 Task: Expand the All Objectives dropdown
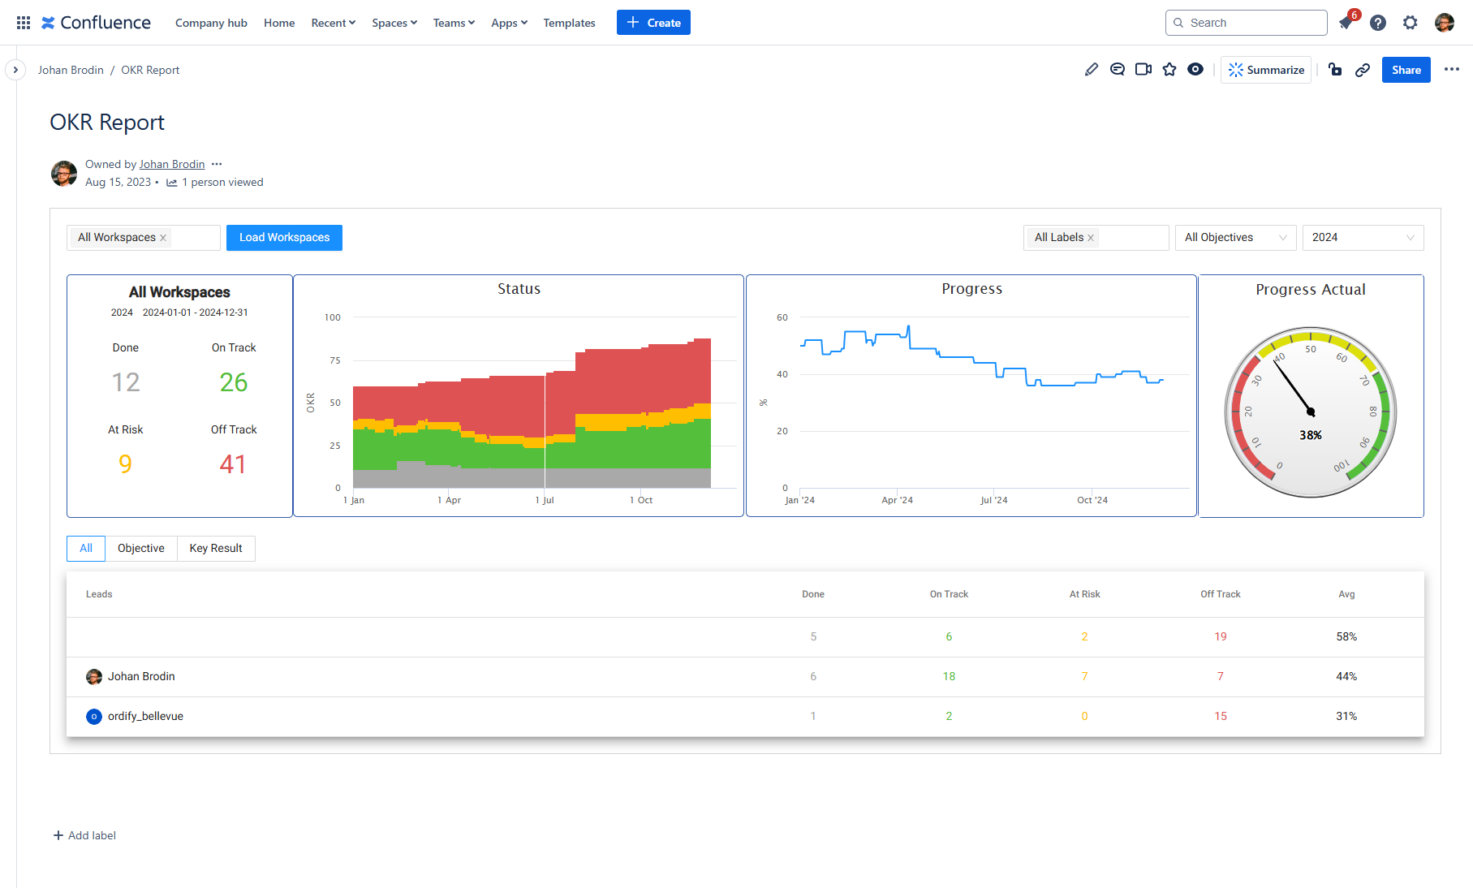point(1235,238)
